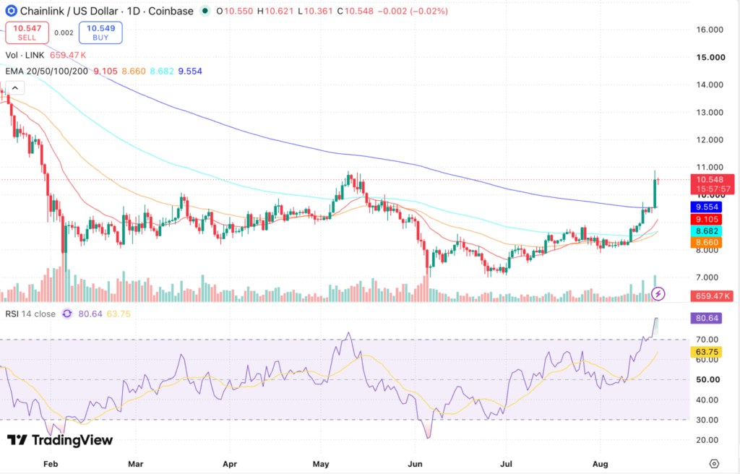Click the 0.002 spread value between buttons
740x474 pixels.
[x=64, y=33]
